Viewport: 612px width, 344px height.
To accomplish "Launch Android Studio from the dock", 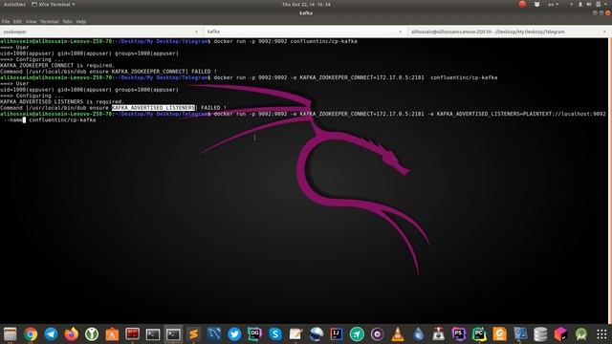I will click(x=580, y=334).
